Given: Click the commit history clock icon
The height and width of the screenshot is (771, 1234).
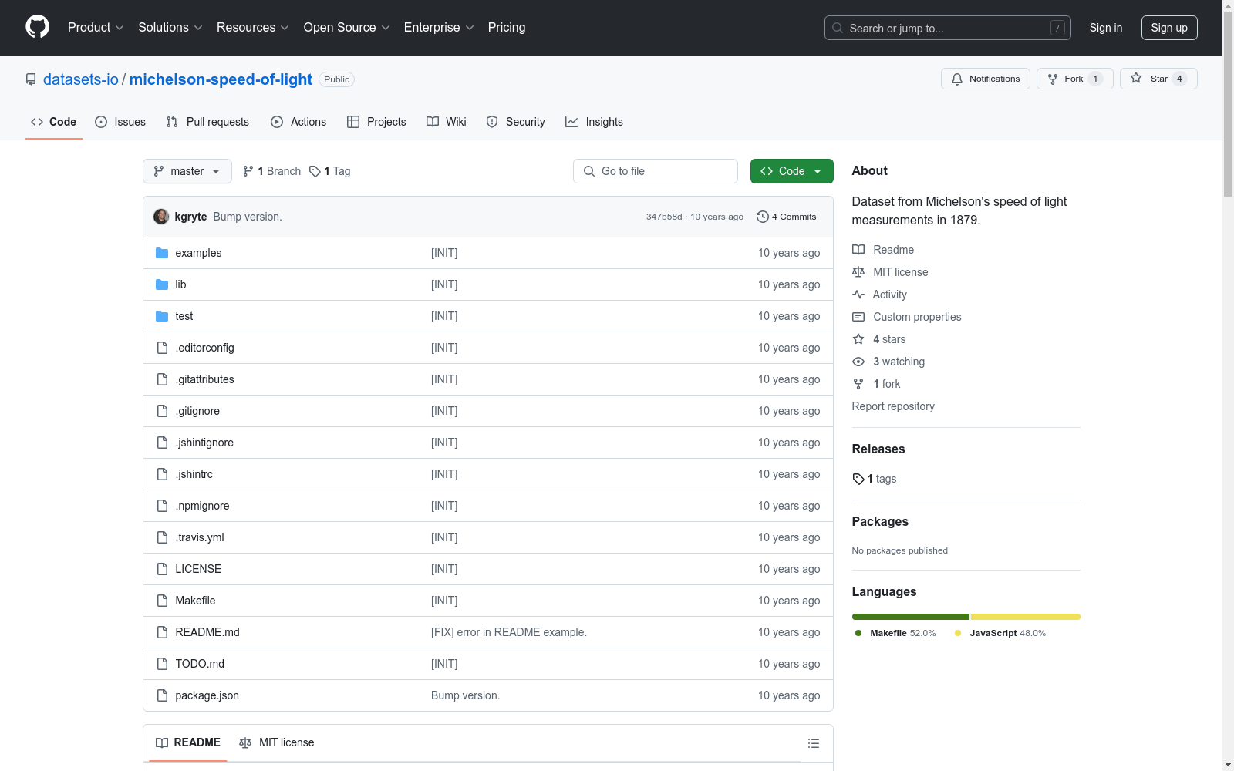Looking at the screenshot, I should coord(763,217).
